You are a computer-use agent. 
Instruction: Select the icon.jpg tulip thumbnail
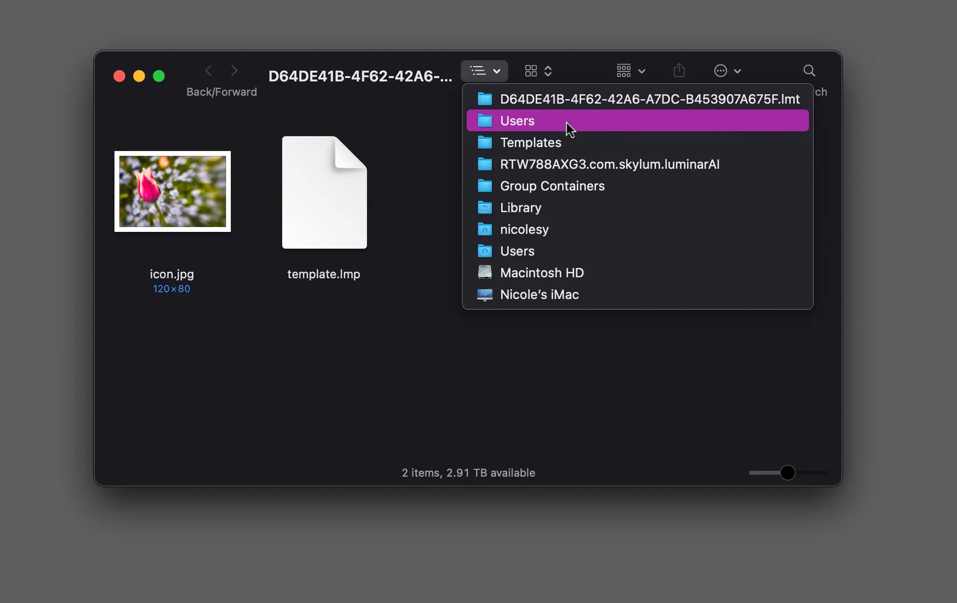173,192
